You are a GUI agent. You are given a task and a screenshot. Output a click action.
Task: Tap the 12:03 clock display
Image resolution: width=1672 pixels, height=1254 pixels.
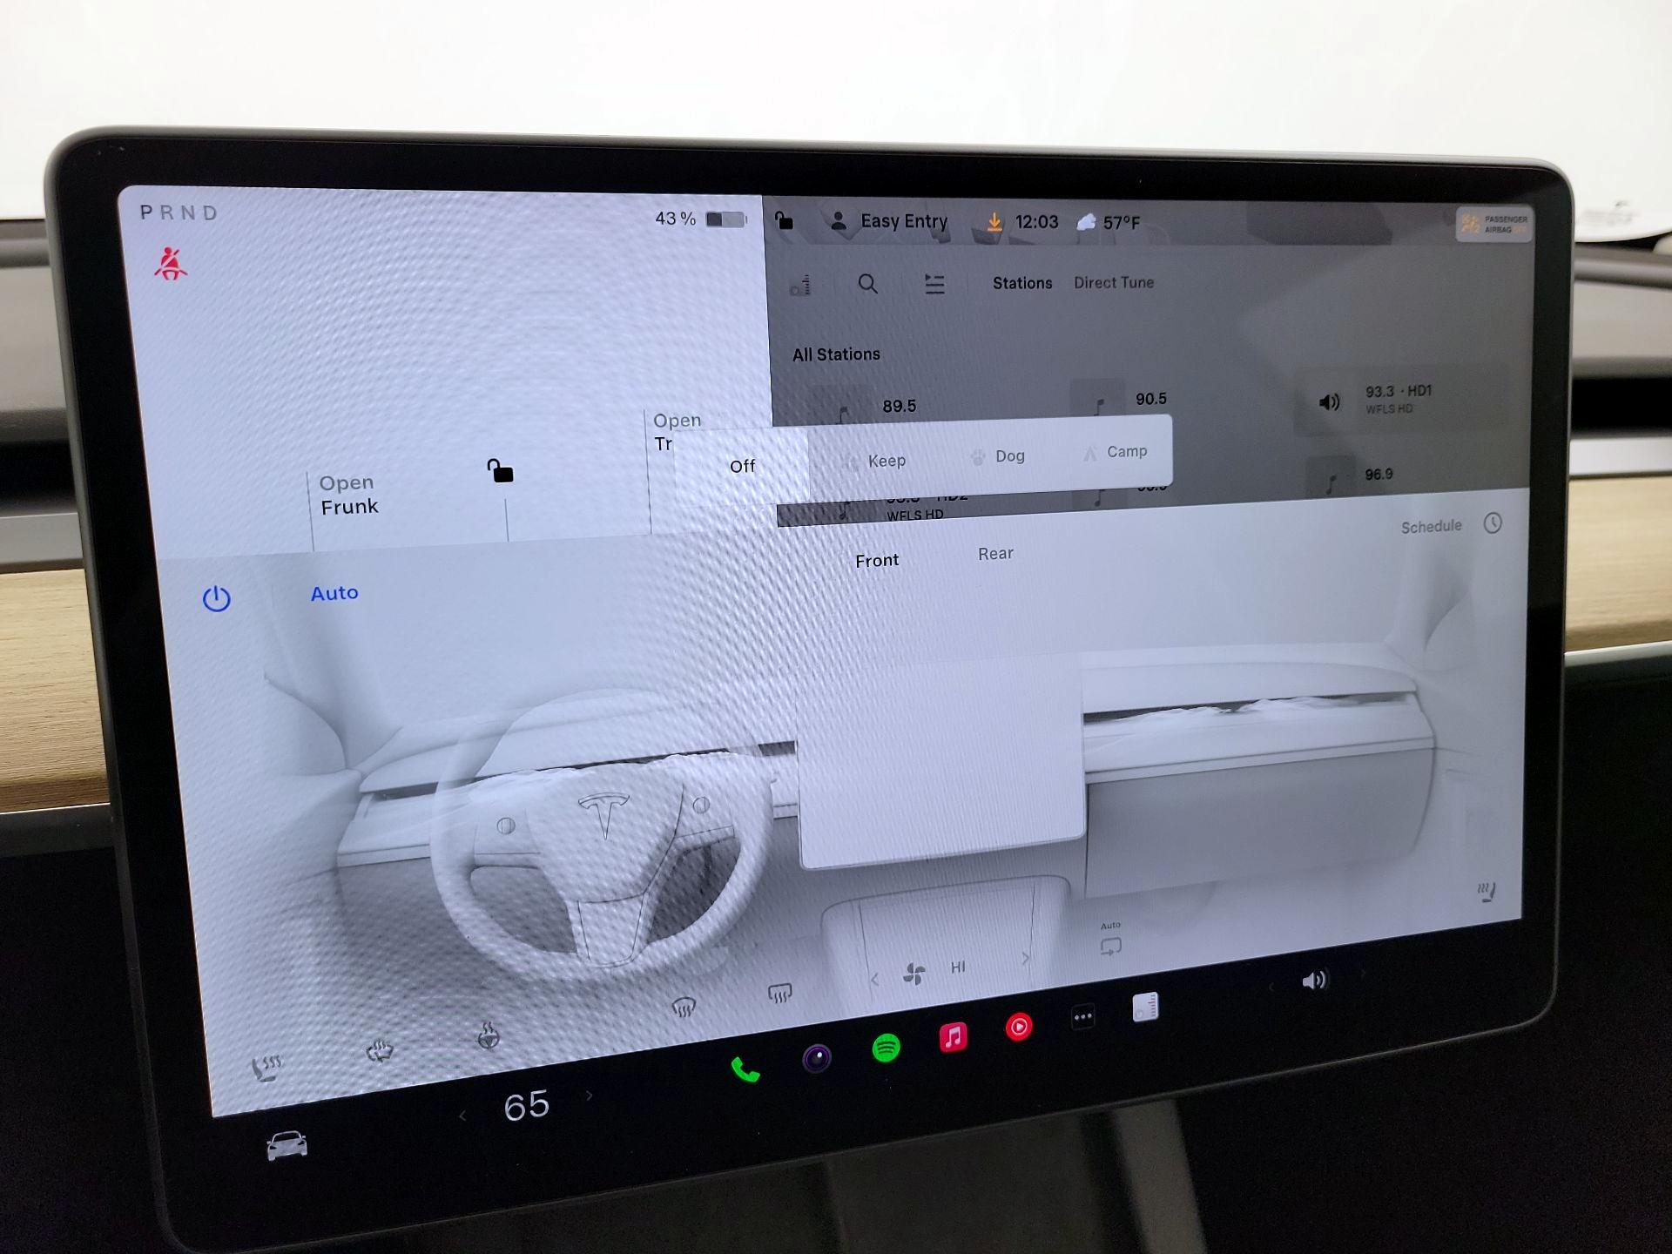point(1036,222)
